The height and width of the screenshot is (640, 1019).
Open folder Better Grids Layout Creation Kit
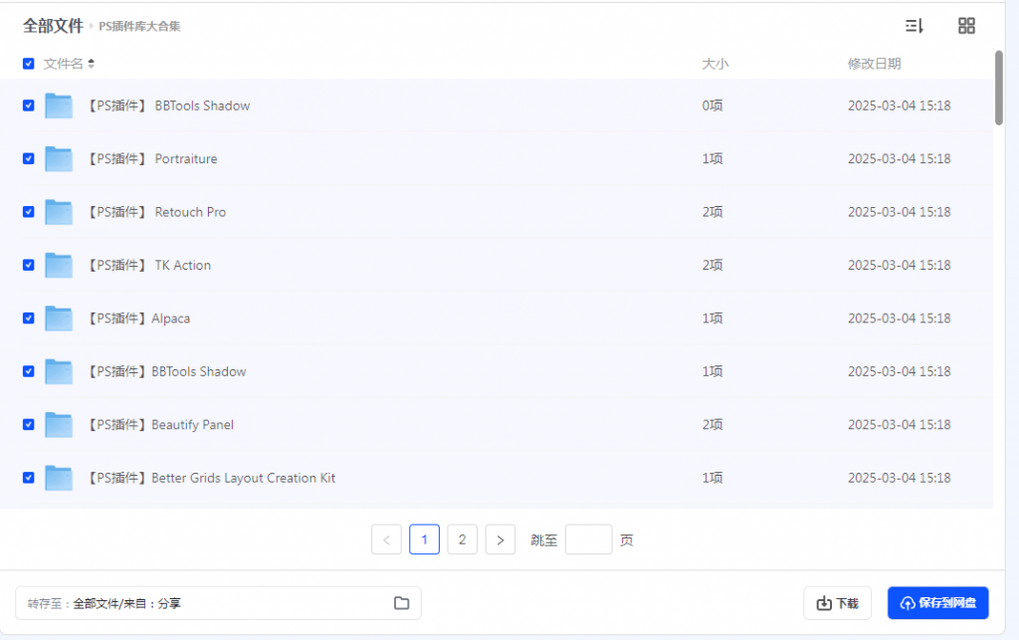(211, 478)
